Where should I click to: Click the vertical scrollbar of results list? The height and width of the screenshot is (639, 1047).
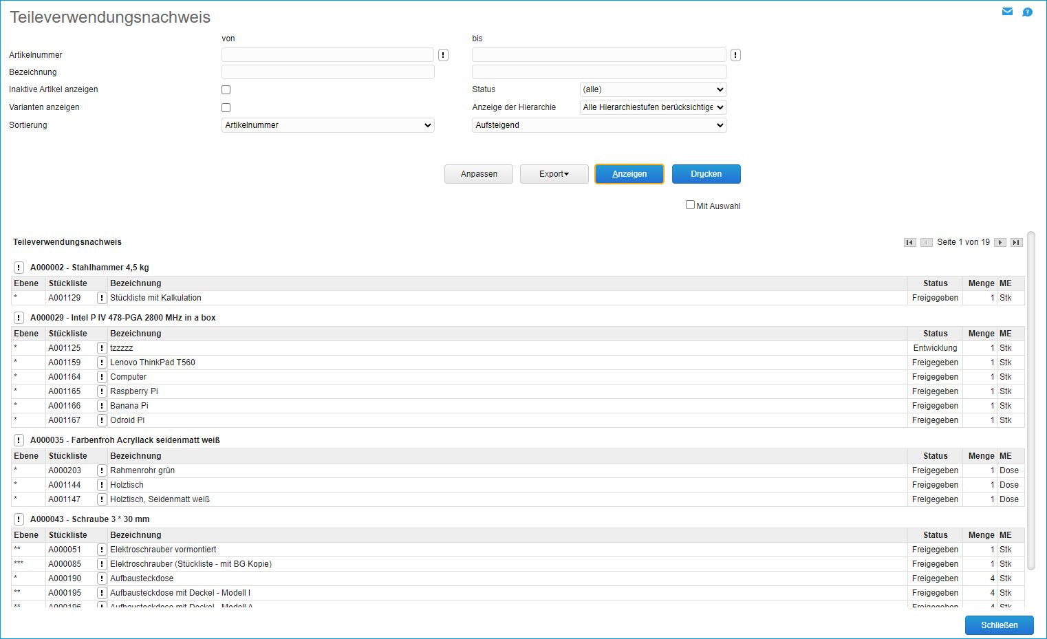point(1030,402)
